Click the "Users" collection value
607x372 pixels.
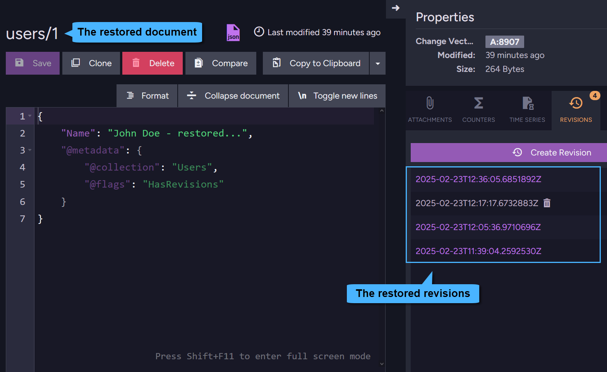pos(192,167)
